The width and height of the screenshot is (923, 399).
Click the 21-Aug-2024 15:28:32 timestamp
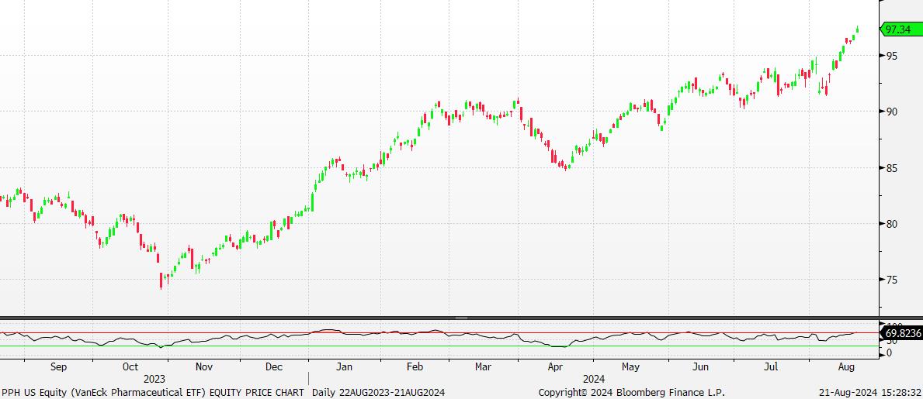(870, 393)
